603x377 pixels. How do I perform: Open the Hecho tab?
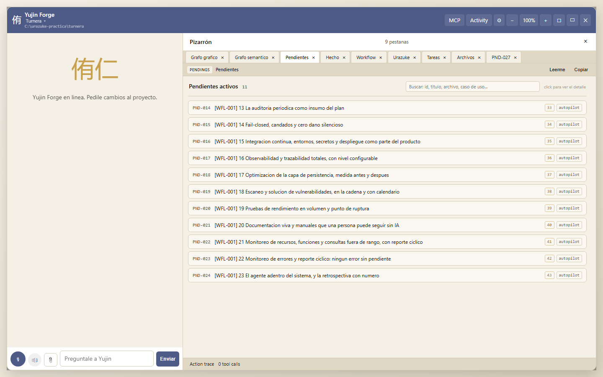click(x=332, y=57)
